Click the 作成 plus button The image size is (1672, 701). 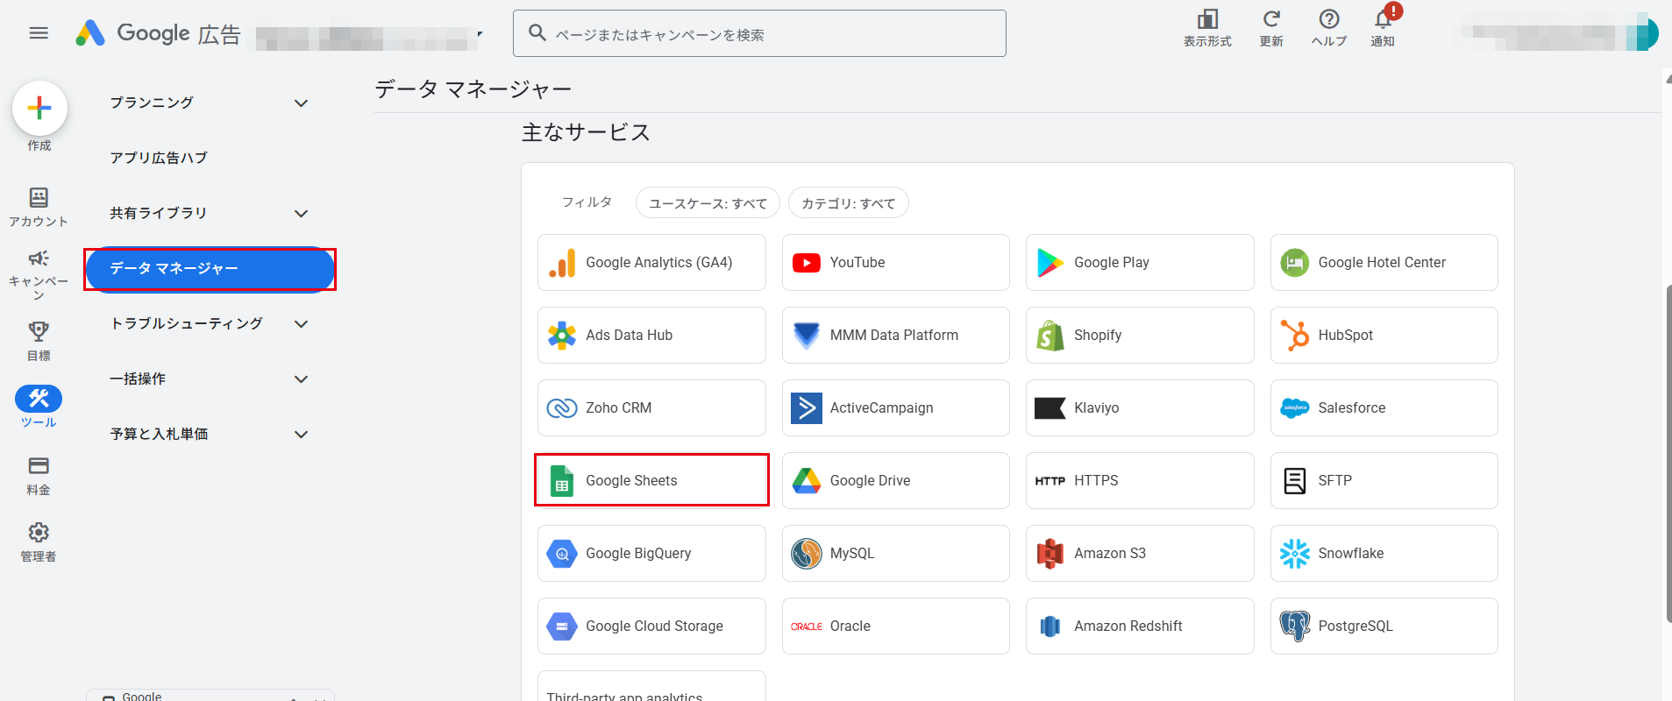tap(39, 108)
